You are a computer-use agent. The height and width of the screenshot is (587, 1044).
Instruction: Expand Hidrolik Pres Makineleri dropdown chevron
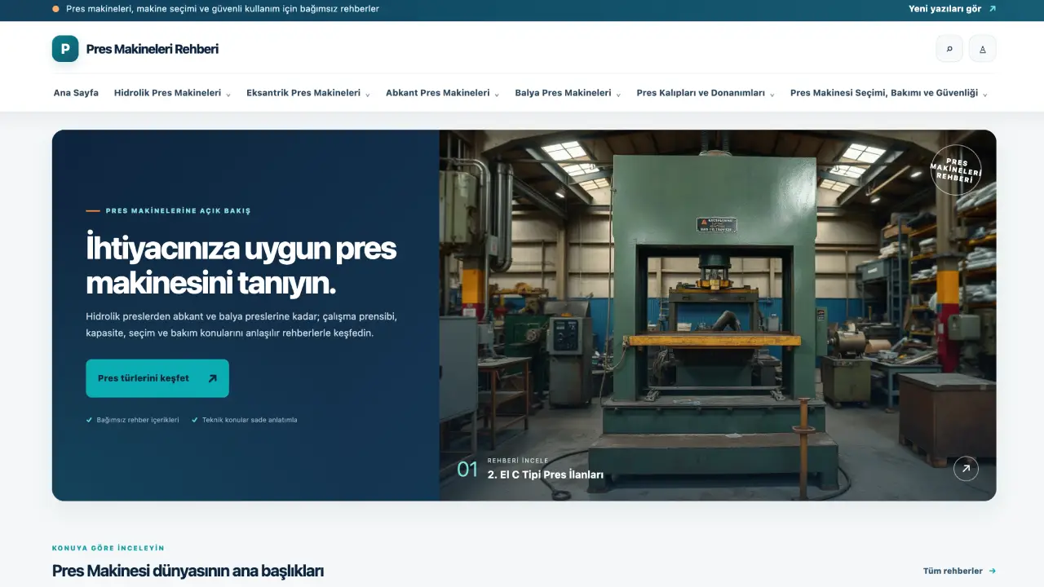click(228, 94)
